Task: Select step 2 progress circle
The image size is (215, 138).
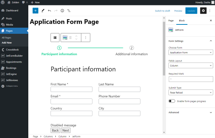Action: click(132, 48)
